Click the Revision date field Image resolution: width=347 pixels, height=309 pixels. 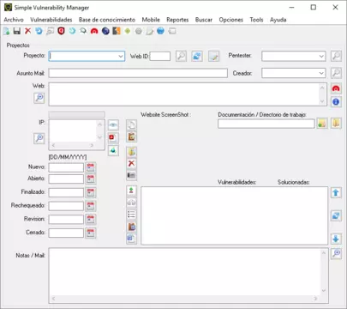tap(66, 220)
